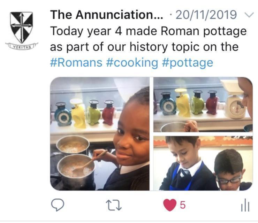The height and width of the screenshot is (223, 258).
Task: Click the VERITAS banner under the crest
Action: (22, 46)
